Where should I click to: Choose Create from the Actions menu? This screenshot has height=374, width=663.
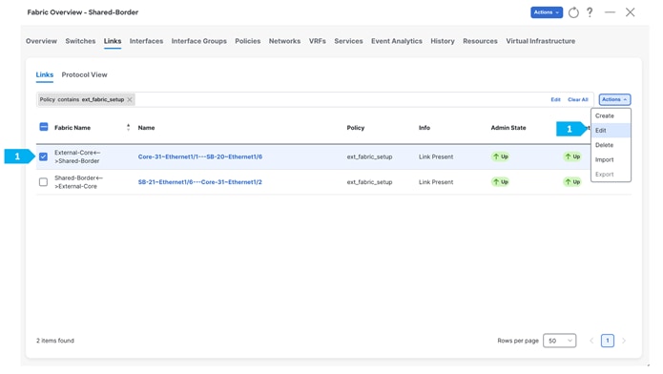pyautogui.click(x=611, y=116)
